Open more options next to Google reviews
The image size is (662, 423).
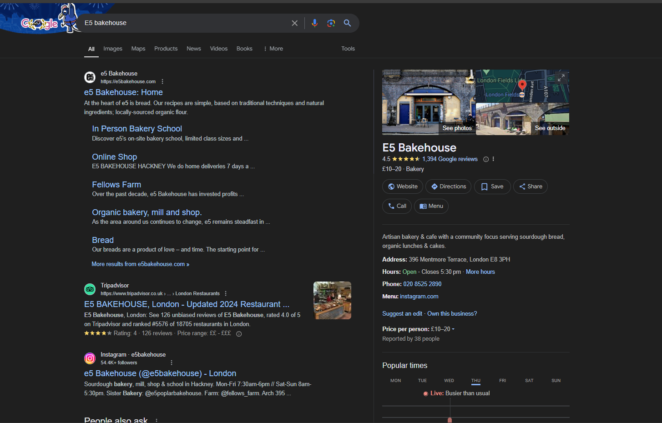[x=493, y=159]
